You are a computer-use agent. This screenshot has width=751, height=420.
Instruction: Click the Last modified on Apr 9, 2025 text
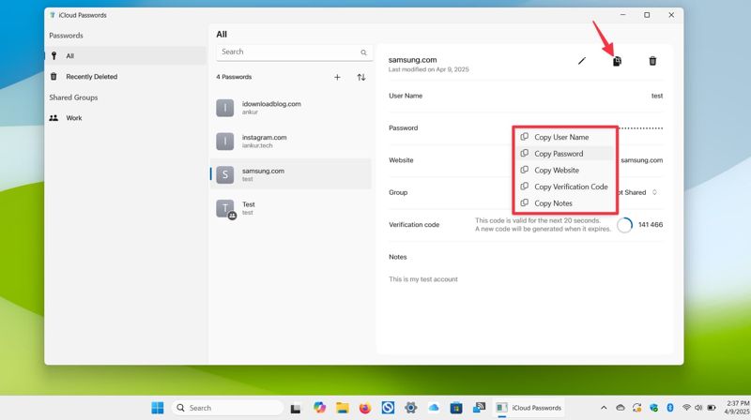coord(429,69)
